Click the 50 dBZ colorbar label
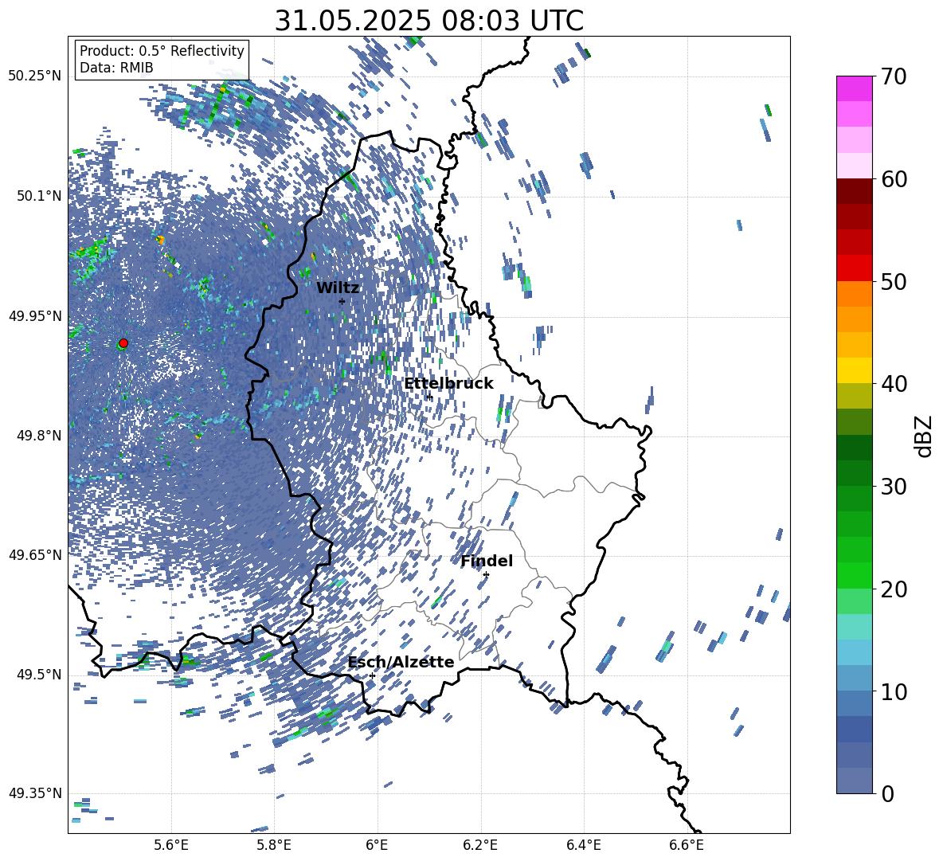 pos(894,281)
